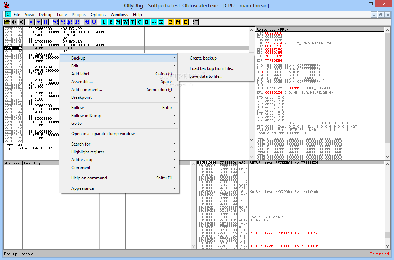Click the Run program play icon
The width and height of the screenshot is (394, 260).
(31, 22)
